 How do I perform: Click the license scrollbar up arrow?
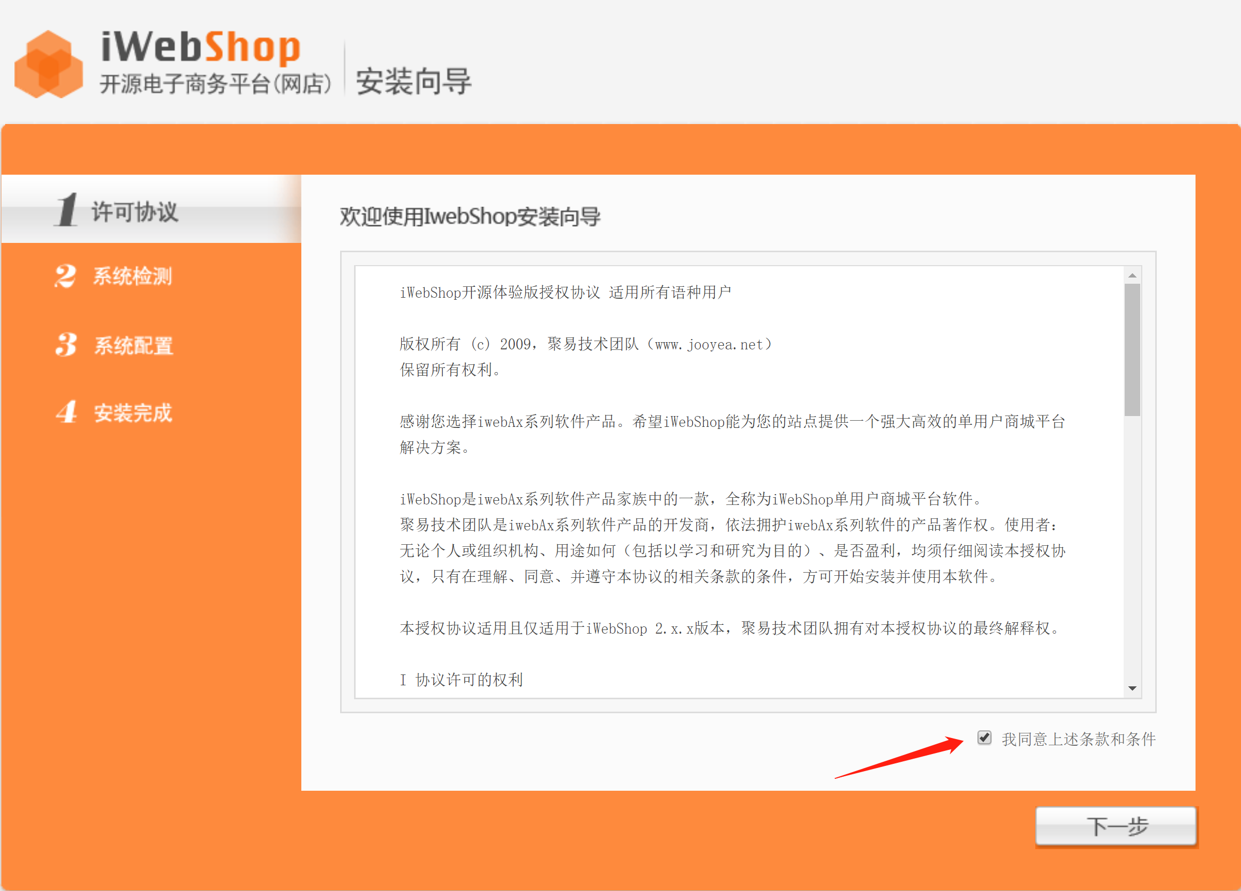1132,275
